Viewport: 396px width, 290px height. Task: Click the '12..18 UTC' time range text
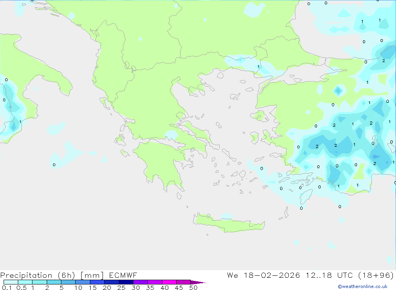pyautogui.click(x=329, y=275)
